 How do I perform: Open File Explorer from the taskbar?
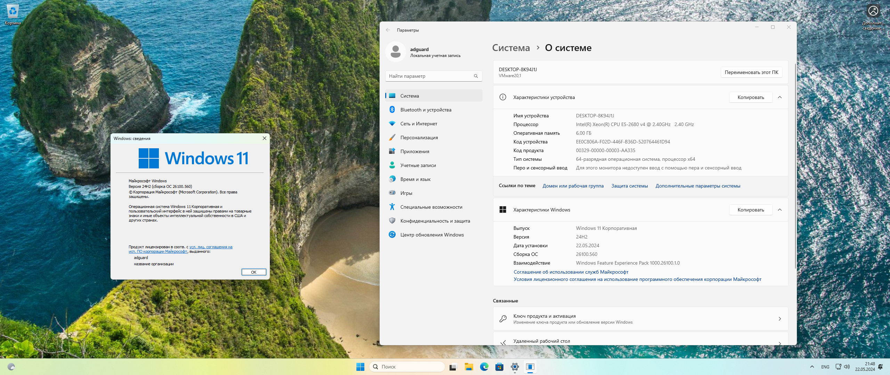469,367
